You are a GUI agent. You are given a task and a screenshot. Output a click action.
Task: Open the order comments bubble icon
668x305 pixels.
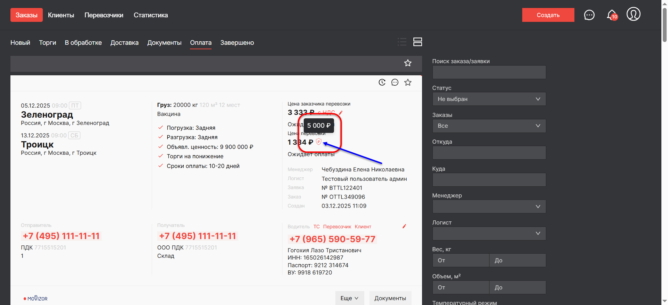click(395, 82)
